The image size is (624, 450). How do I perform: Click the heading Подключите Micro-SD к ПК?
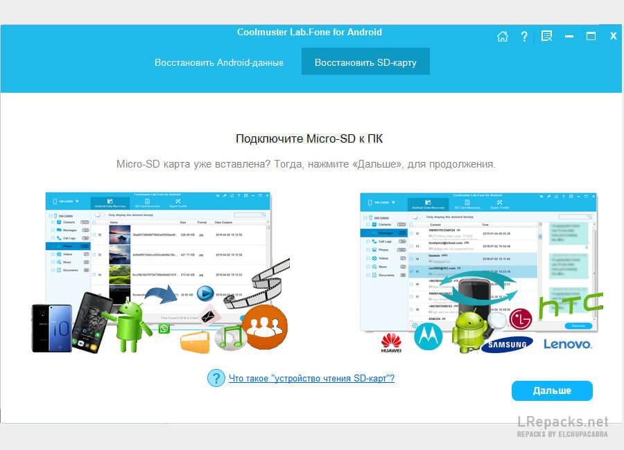[x=309, y=138]
